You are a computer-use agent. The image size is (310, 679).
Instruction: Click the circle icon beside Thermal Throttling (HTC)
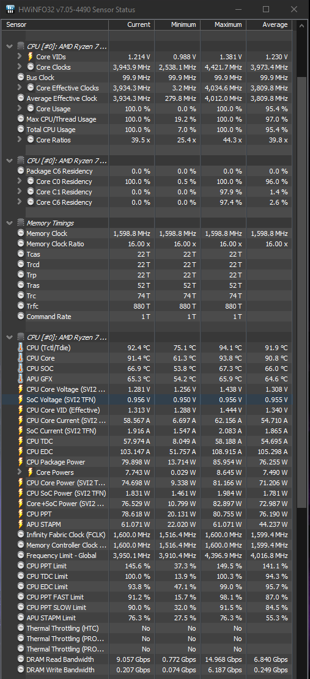[21, 628]
